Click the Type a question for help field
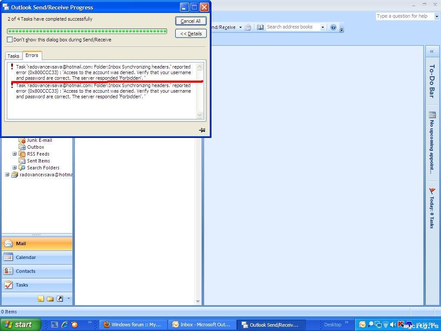This screenshot has height=331, width=441. (405, 16)
